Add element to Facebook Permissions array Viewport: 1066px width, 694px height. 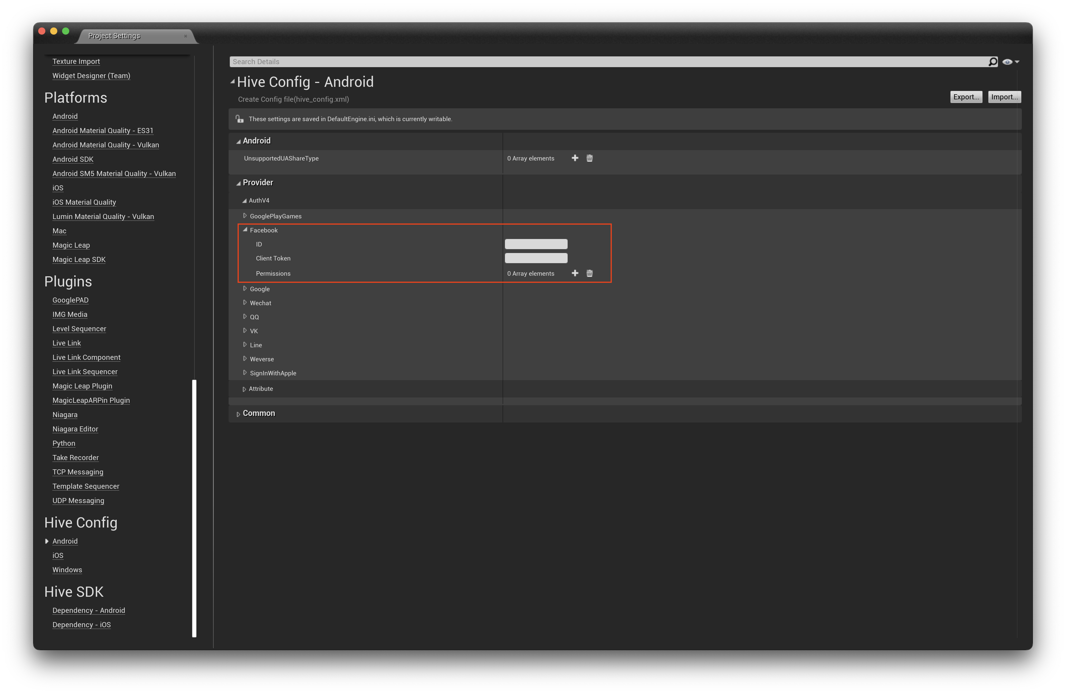pos(575,273)
